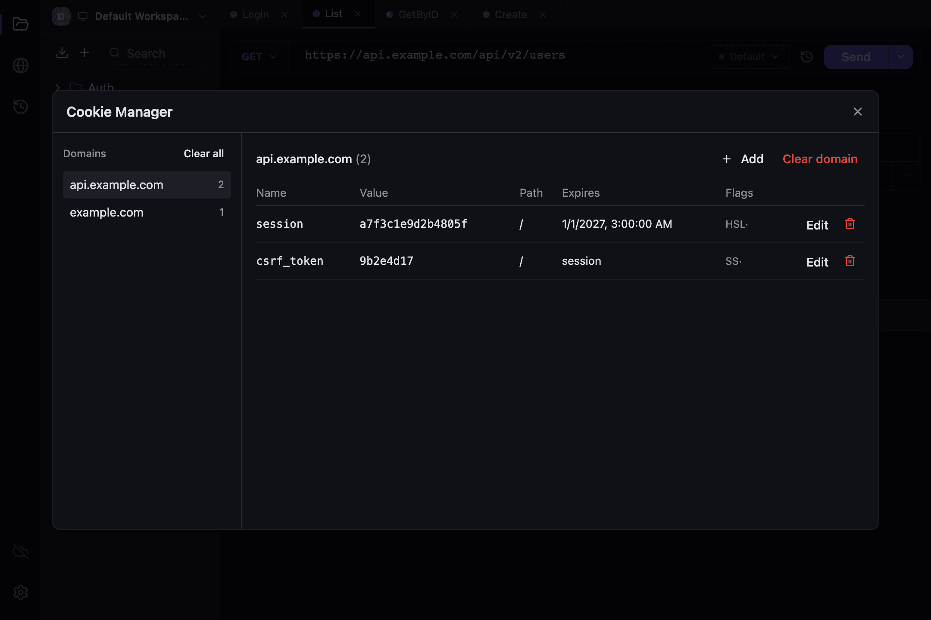931x620 pixels.
Task: Open the Send options arrow
Action: click(901, 57)
